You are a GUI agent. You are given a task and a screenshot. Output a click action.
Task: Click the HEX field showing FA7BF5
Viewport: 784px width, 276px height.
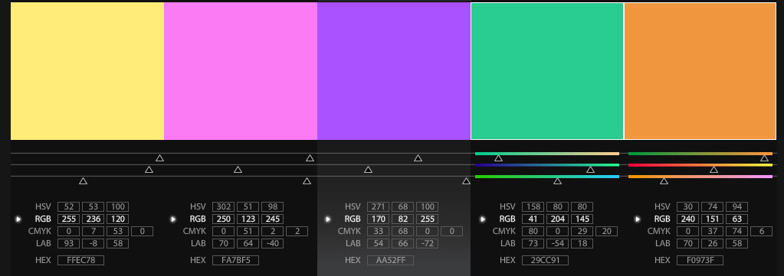pos(235,260)
